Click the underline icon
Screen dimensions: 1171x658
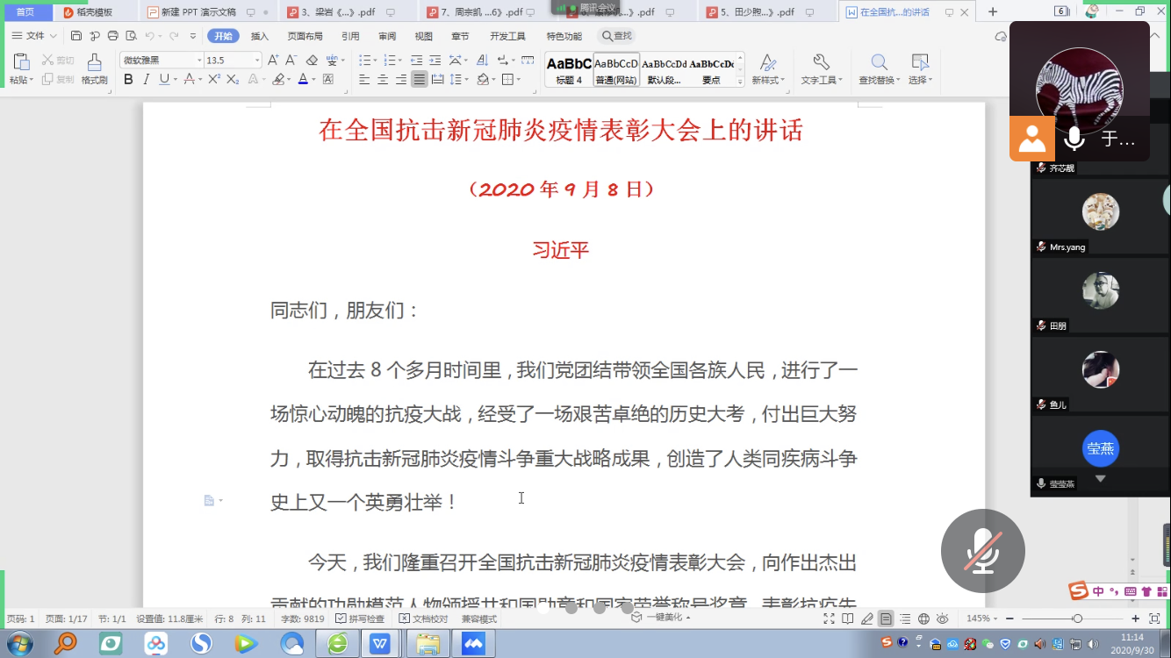(x=163, y=79)
